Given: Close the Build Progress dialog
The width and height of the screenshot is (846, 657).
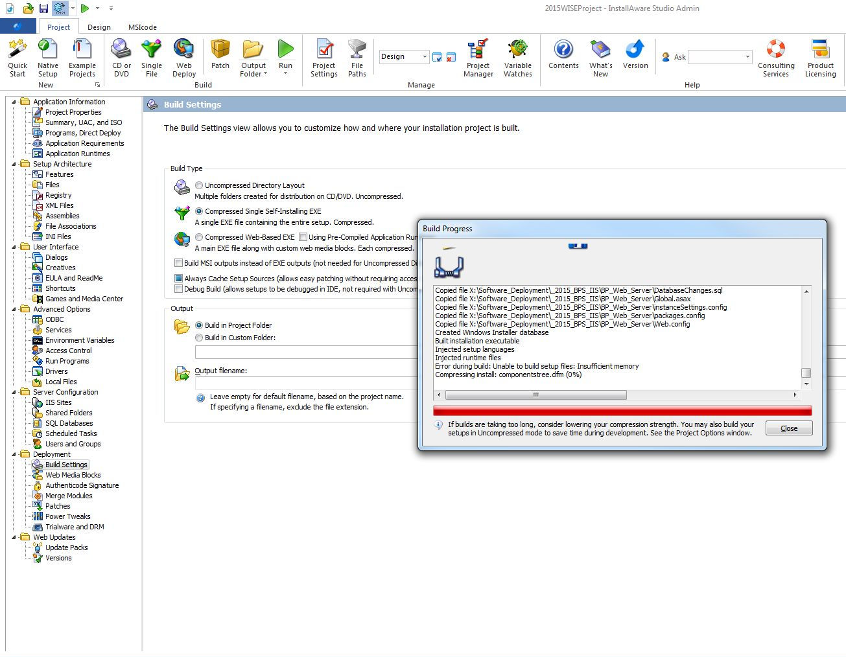Looking at the screenshot, I should pos(789,428).
